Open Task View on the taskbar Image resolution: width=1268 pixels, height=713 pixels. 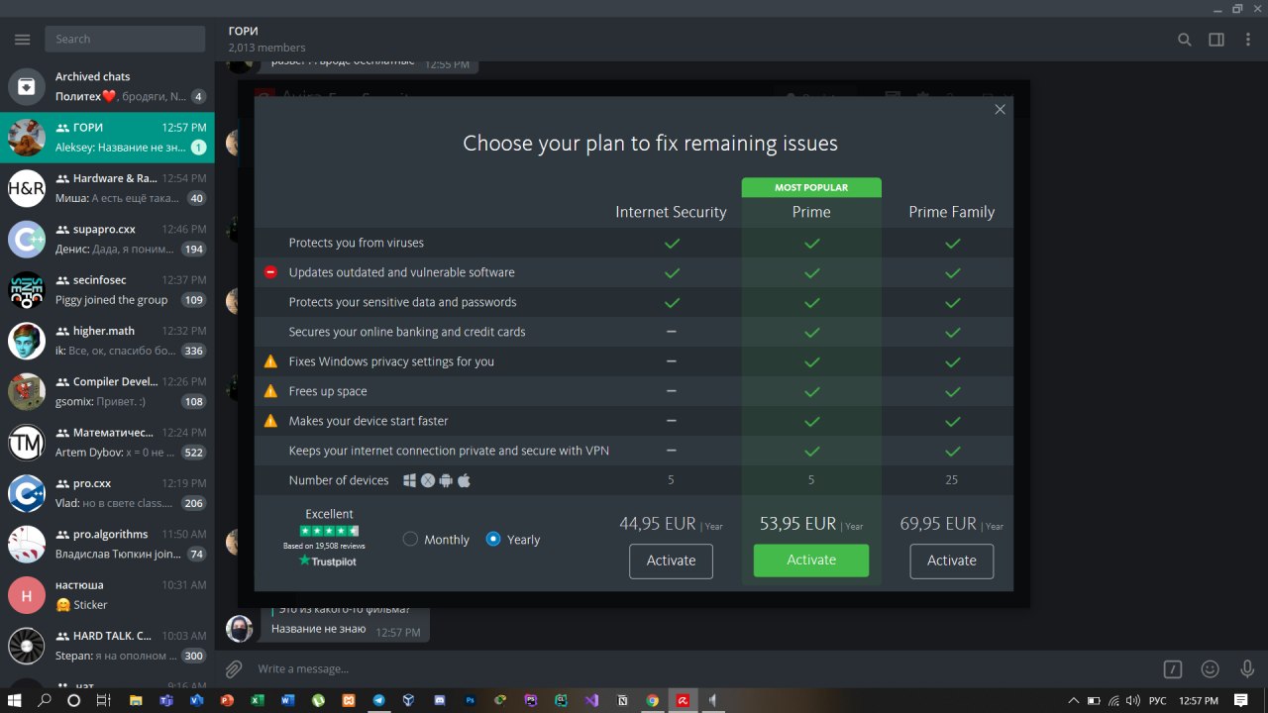click(x=103, y=700)
